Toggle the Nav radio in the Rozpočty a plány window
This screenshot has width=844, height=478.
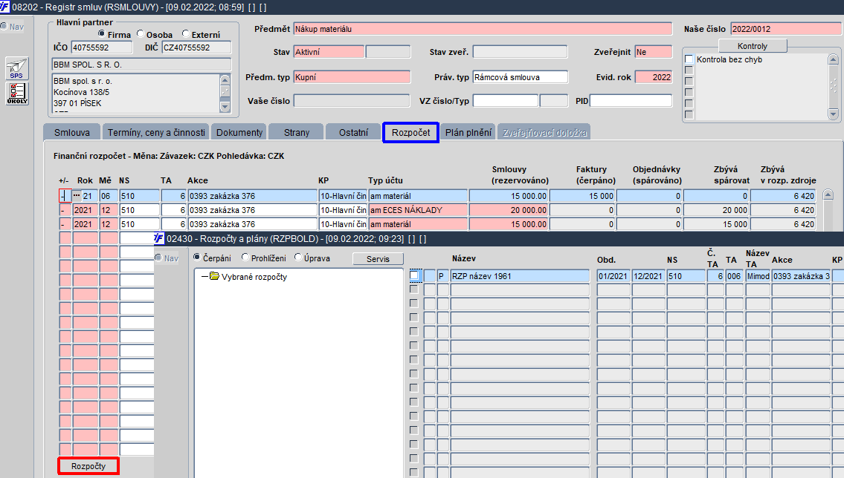tap(158, 258)
